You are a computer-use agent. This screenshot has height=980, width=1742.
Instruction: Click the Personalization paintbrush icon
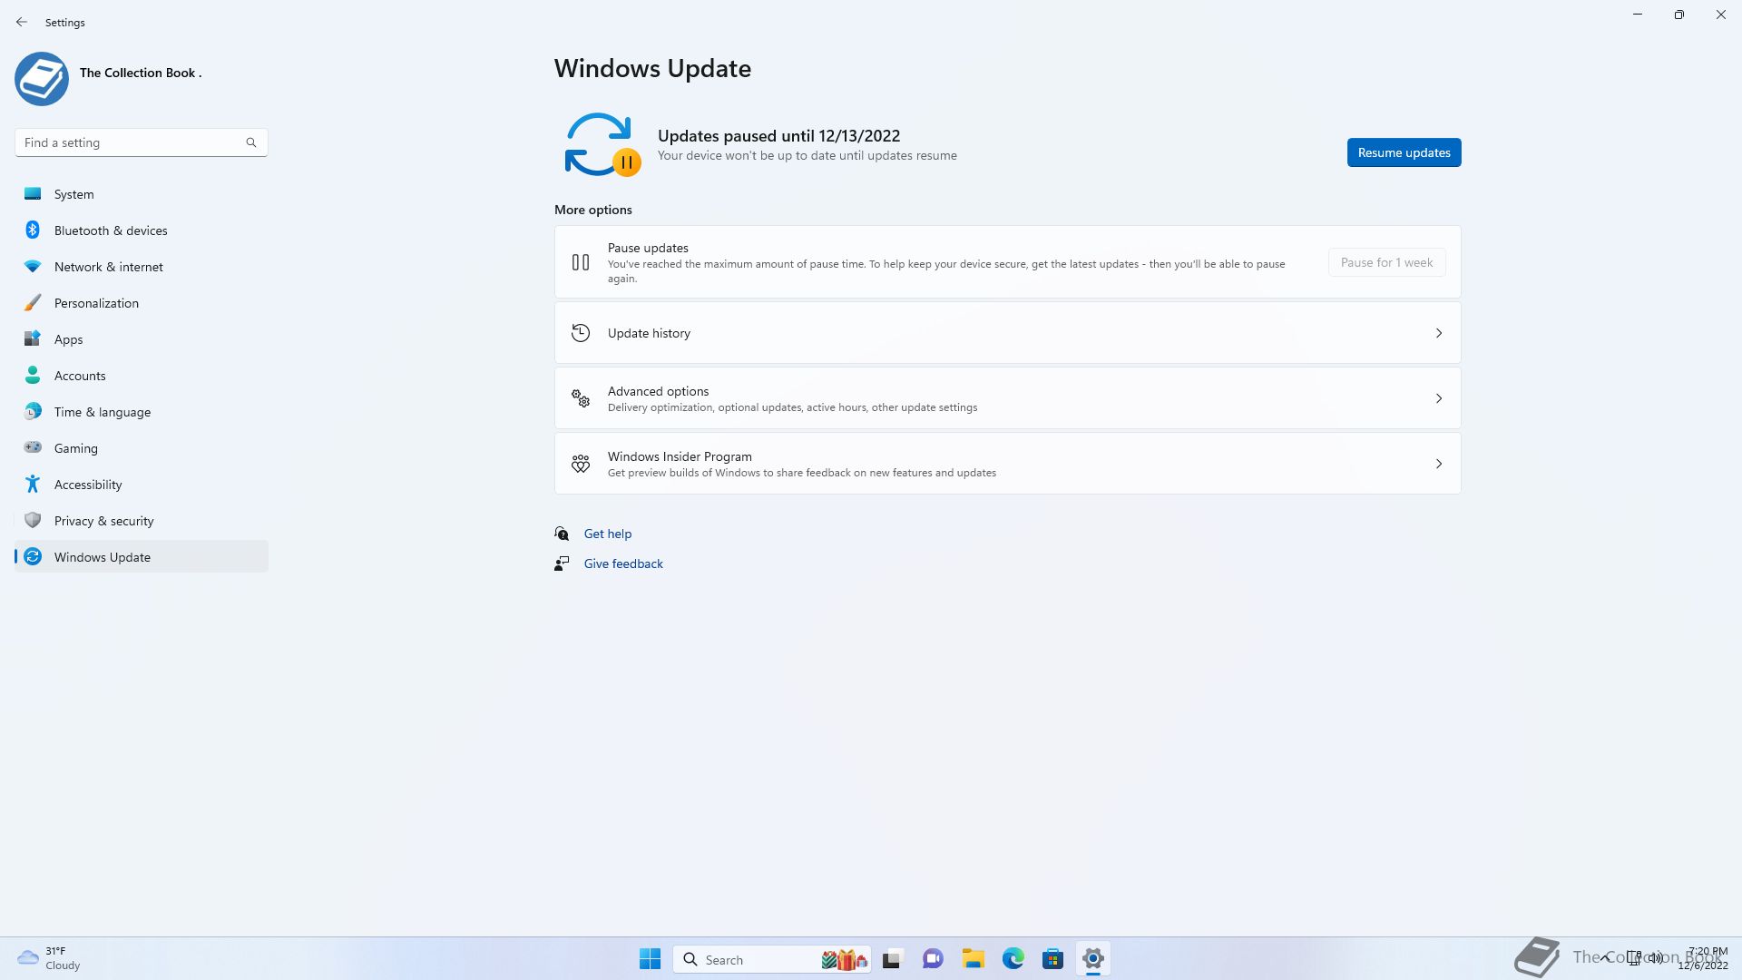point(33,303)
